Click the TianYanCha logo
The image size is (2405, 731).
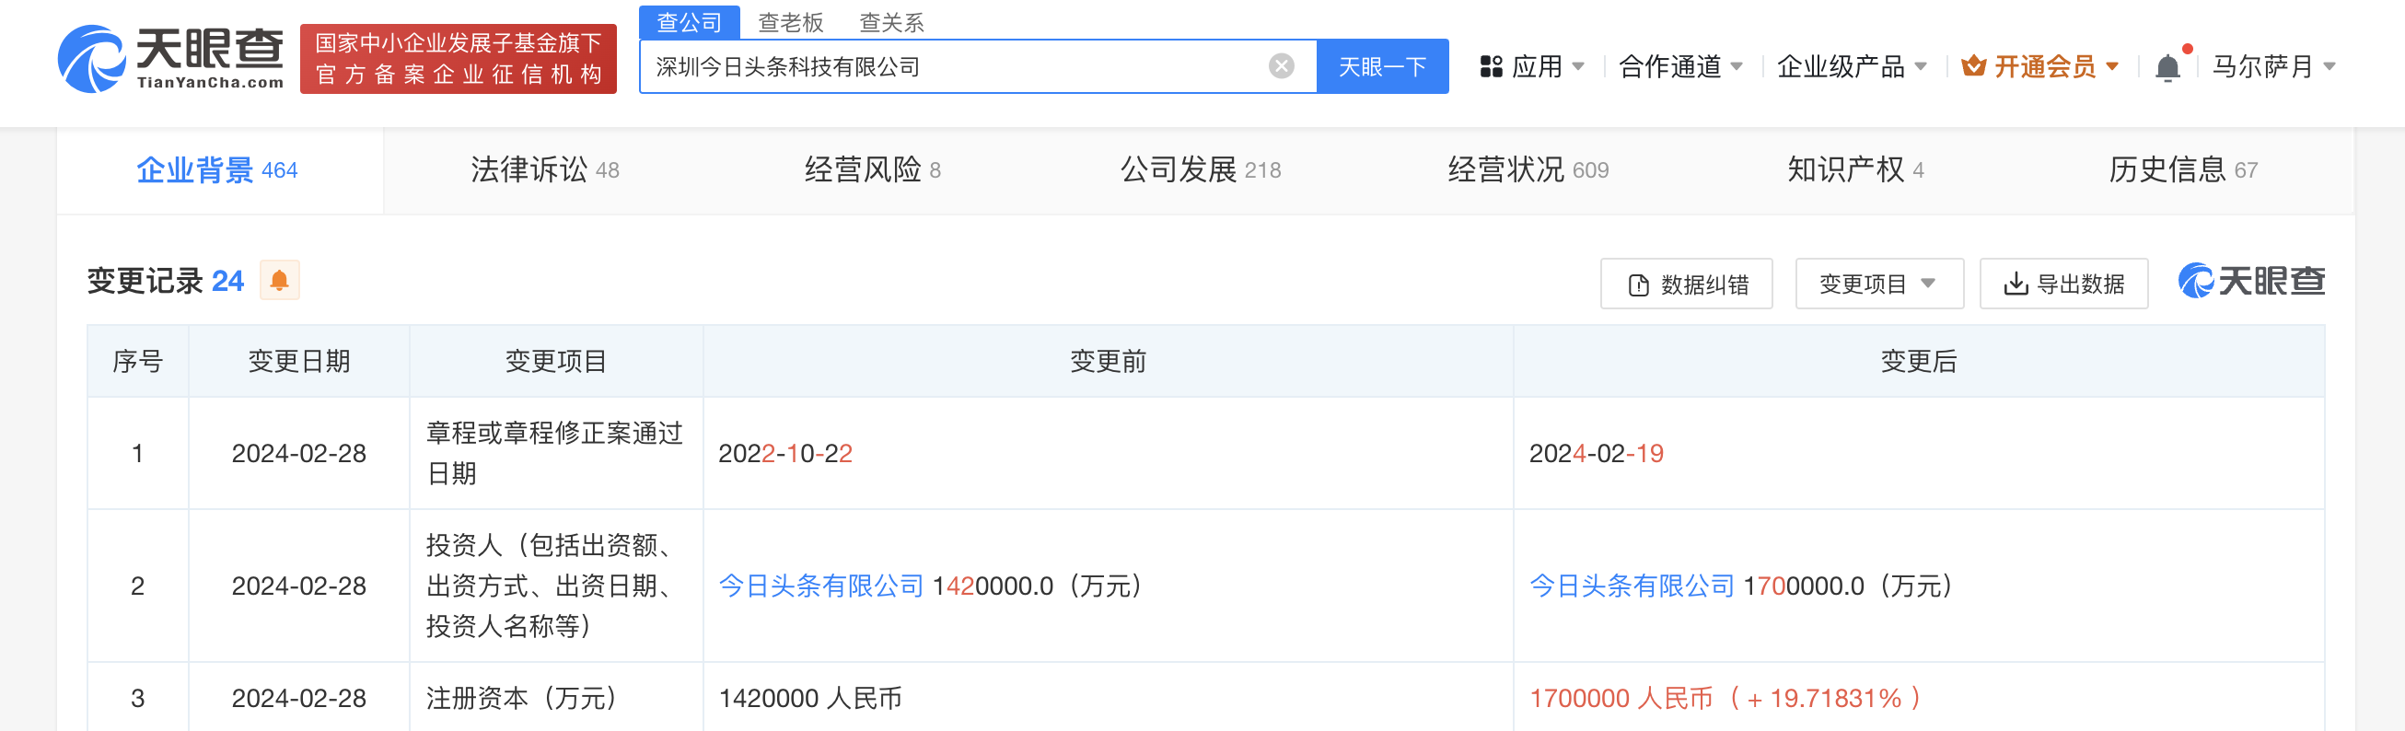171,59
